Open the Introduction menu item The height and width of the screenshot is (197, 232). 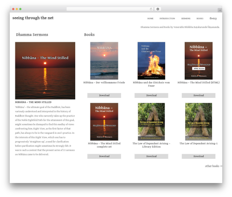[x=167, y=19]
